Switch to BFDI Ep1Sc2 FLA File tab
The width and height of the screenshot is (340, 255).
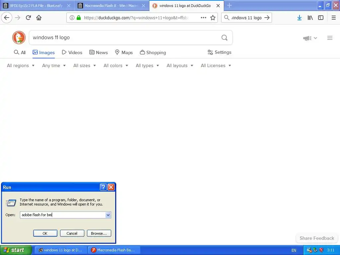(x=36, y=6)
